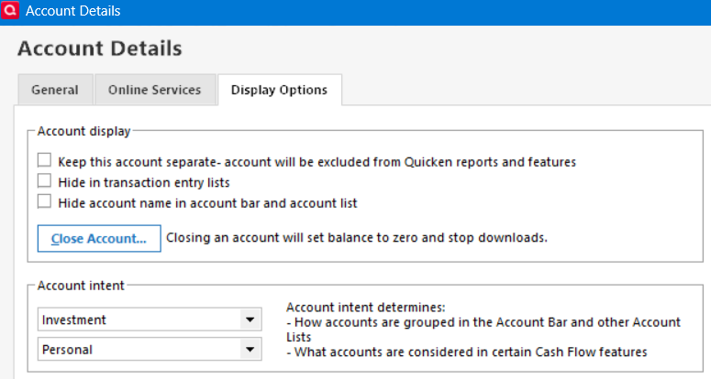
Task: Click the Quicken logo icon in title bar
Action: point(9,10)
